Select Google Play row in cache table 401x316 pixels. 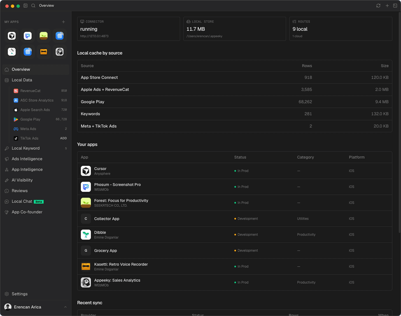(x=235, y=102)
